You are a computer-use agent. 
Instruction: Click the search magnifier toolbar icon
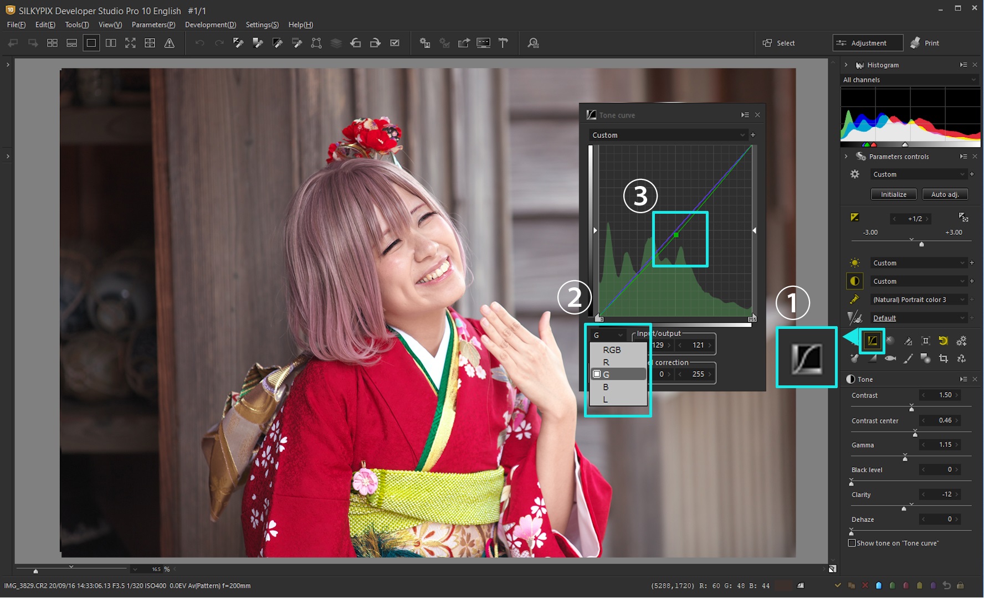pos(533,43)
